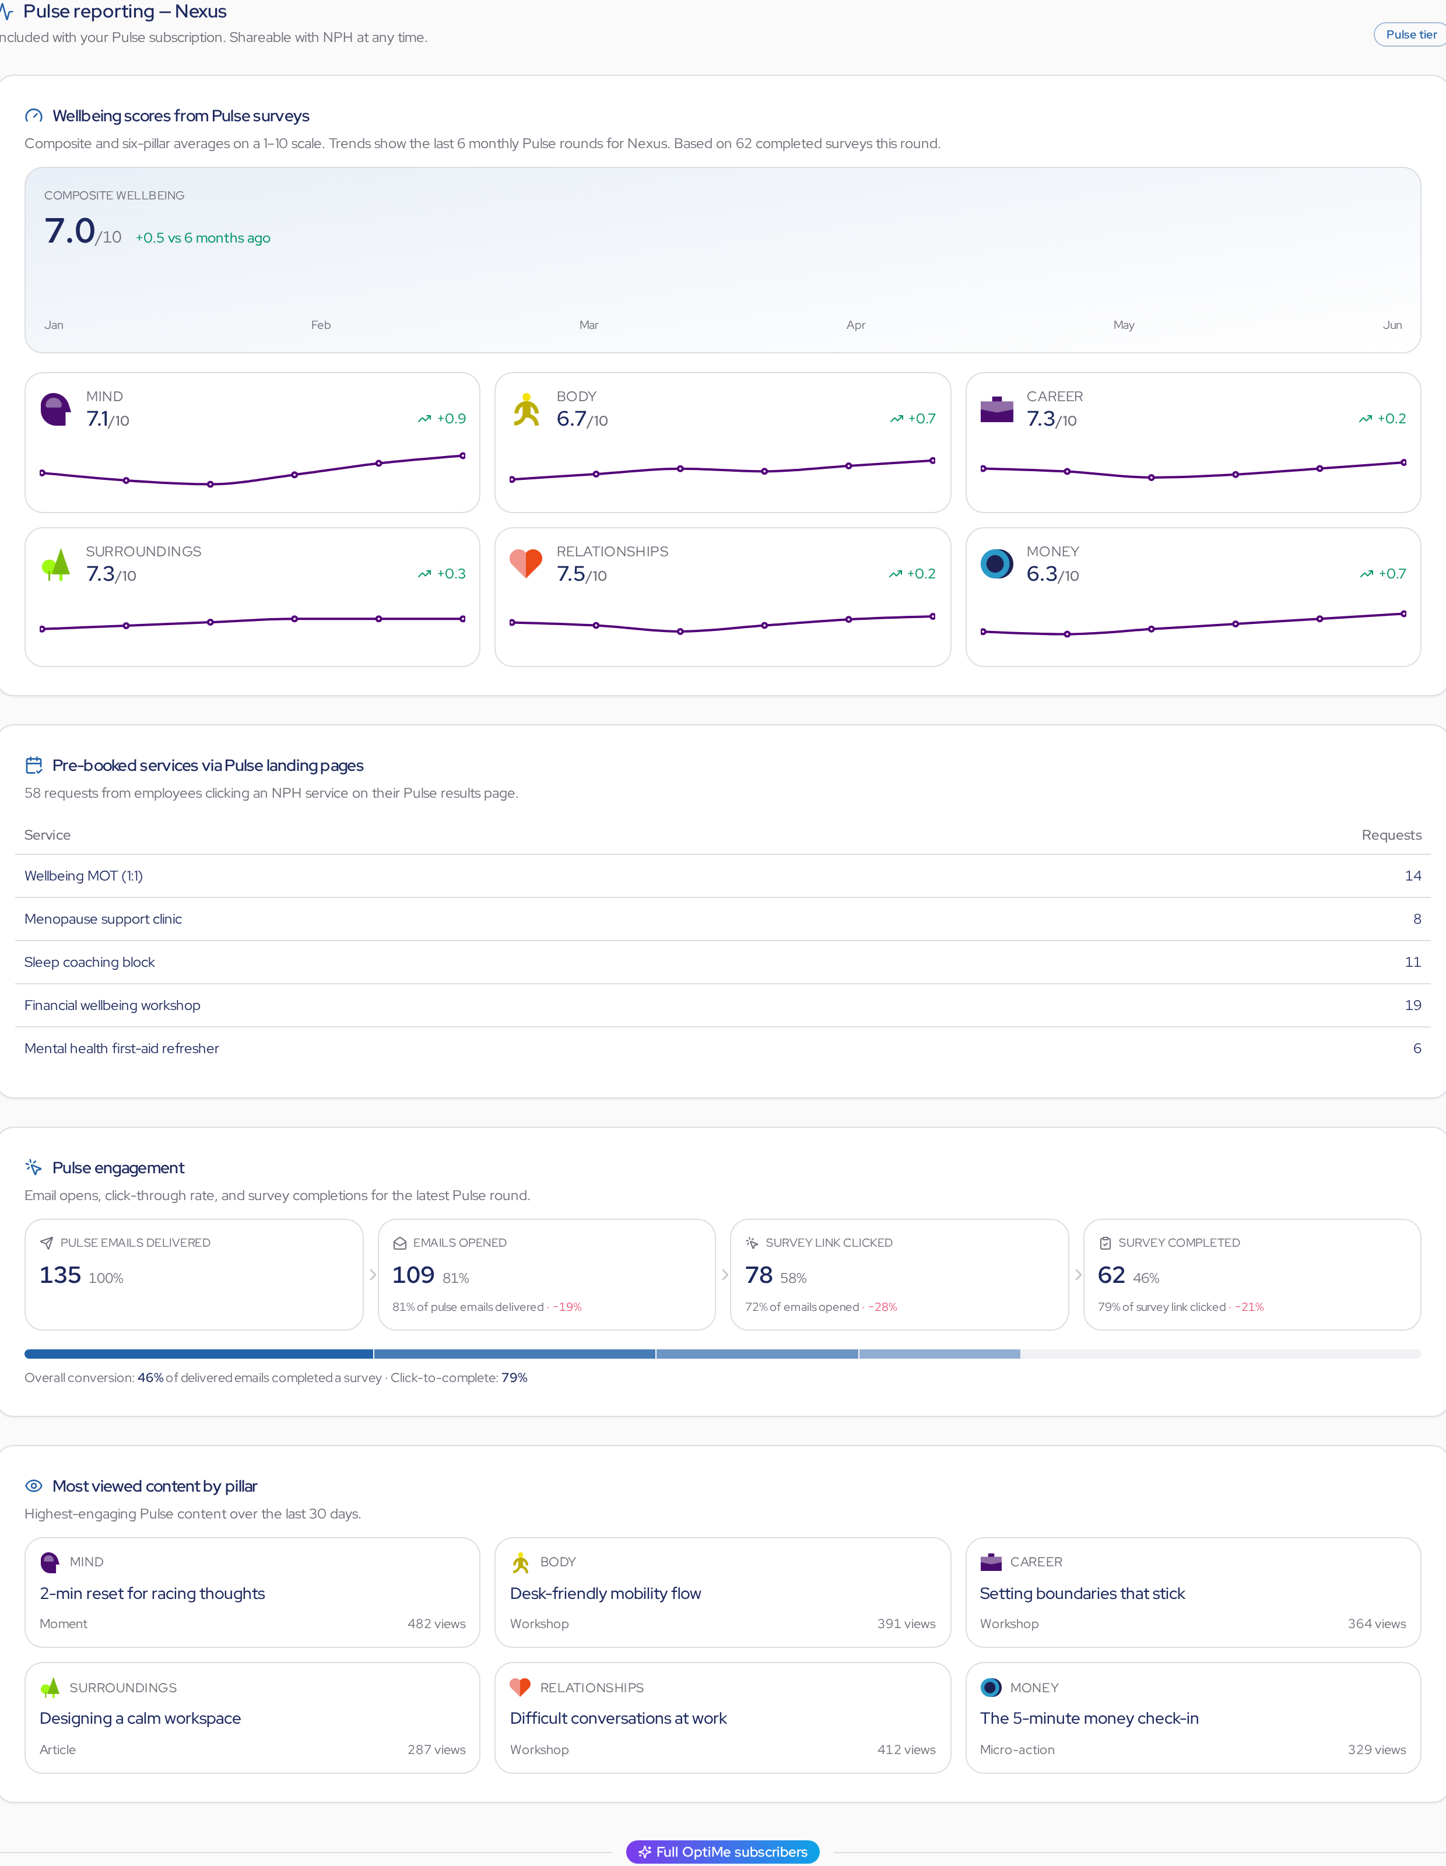Click the Mind pillar head icon in scores

coord(55,409)
